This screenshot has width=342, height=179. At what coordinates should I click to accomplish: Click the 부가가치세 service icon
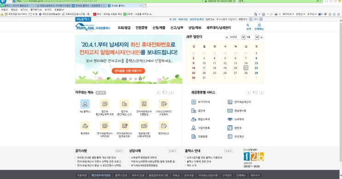pyautogui.click(x=193, y=102)
